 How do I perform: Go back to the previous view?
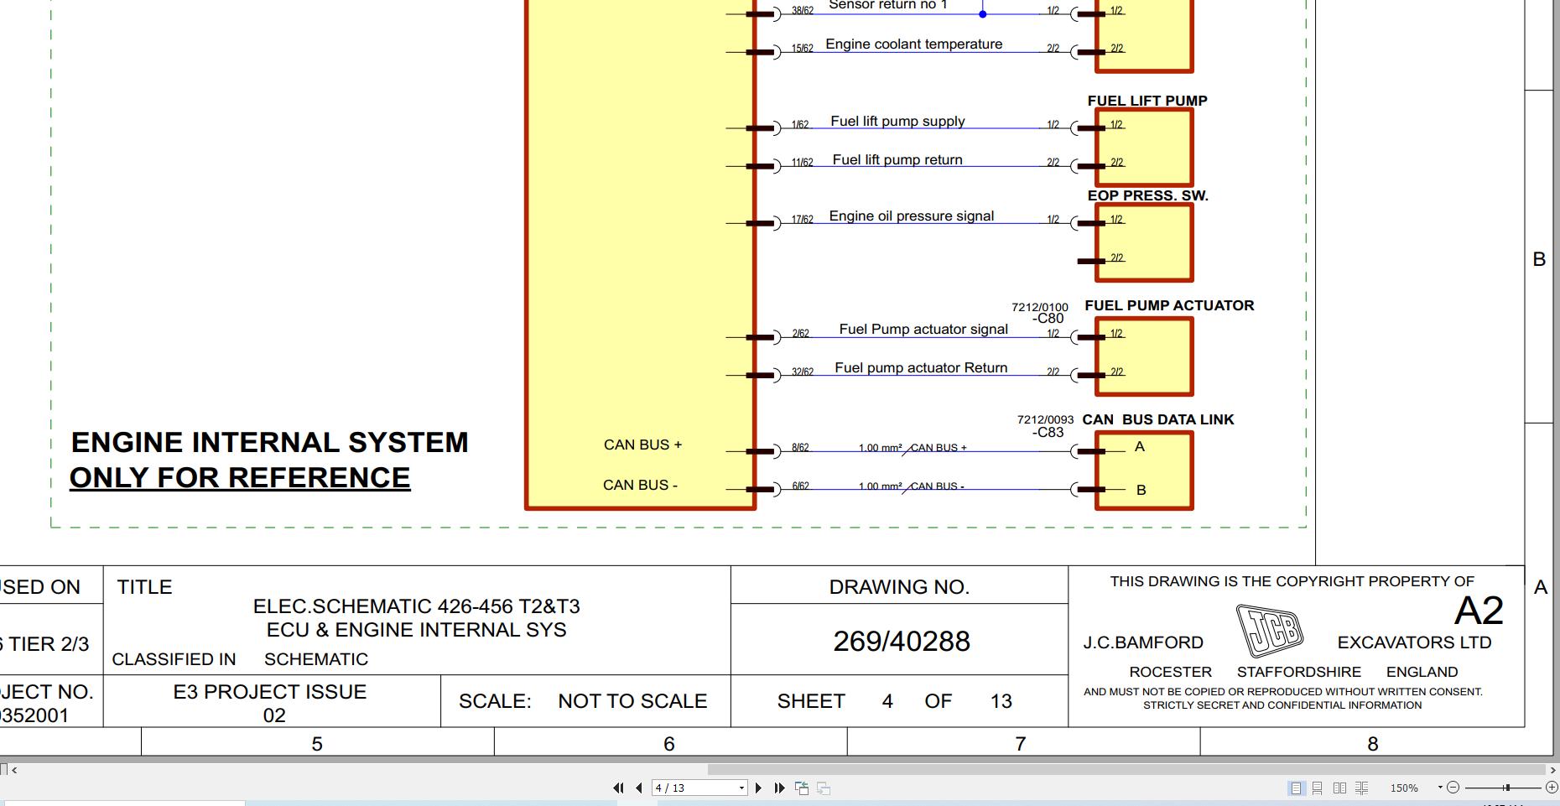[x=801, y=788]
